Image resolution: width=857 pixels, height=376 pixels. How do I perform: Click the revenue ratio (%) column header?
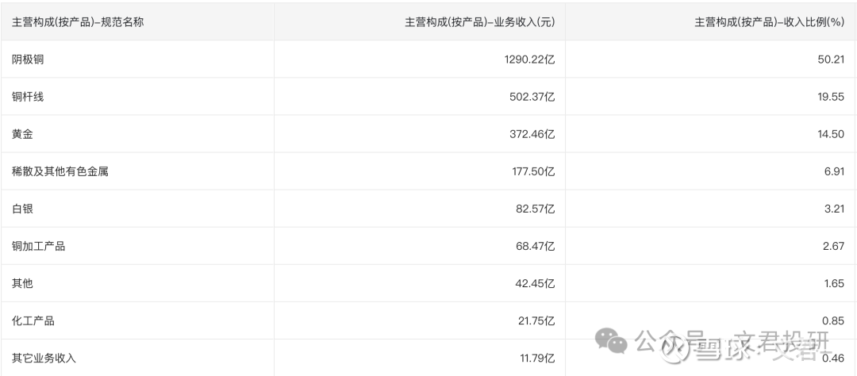[x=768, y=22]
